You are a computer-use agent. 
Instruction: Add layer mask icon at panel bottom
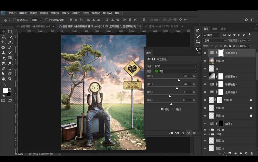pyautogui.click(x=230, y=153)
